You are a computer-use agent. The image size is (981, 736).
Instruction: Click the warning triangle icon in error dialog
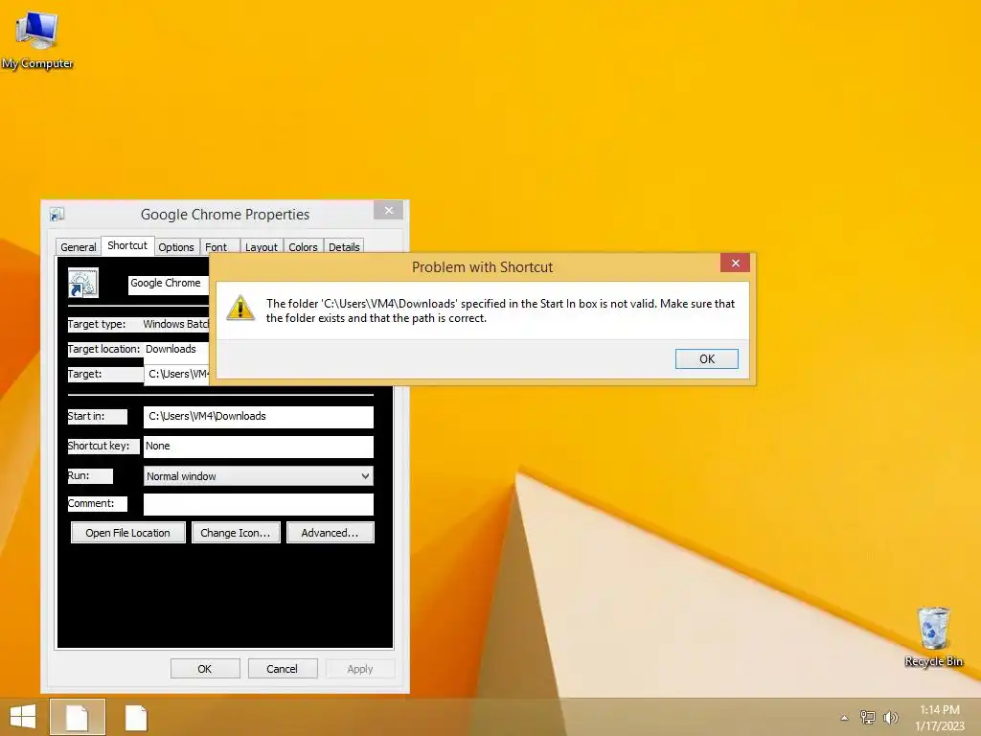click(240, 309)
